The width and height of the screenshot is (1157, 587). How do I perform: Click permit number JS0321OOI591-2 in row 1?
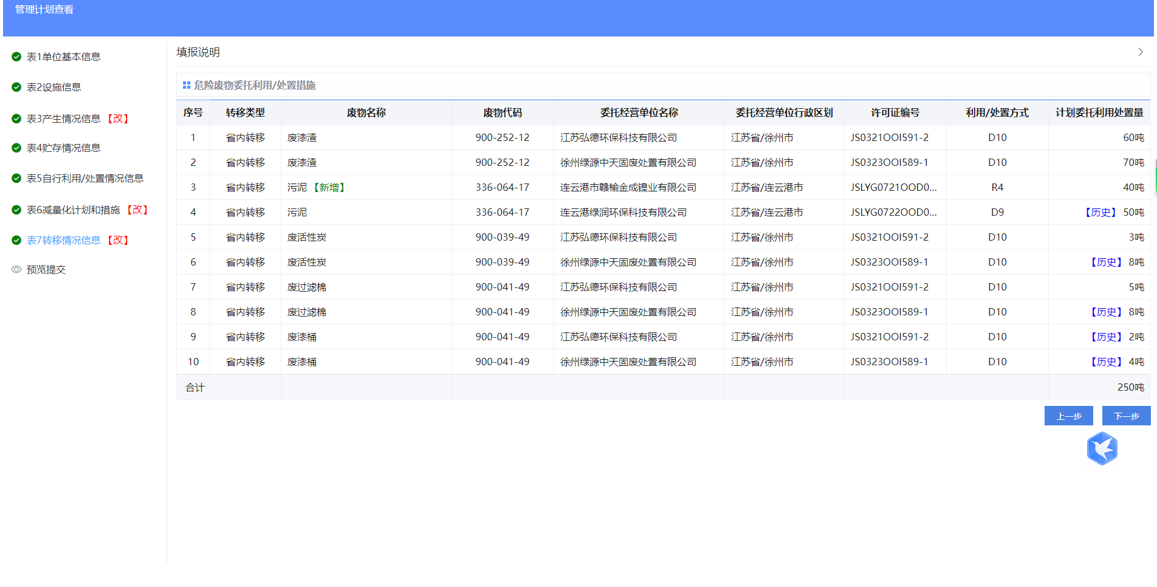(889, 137)
